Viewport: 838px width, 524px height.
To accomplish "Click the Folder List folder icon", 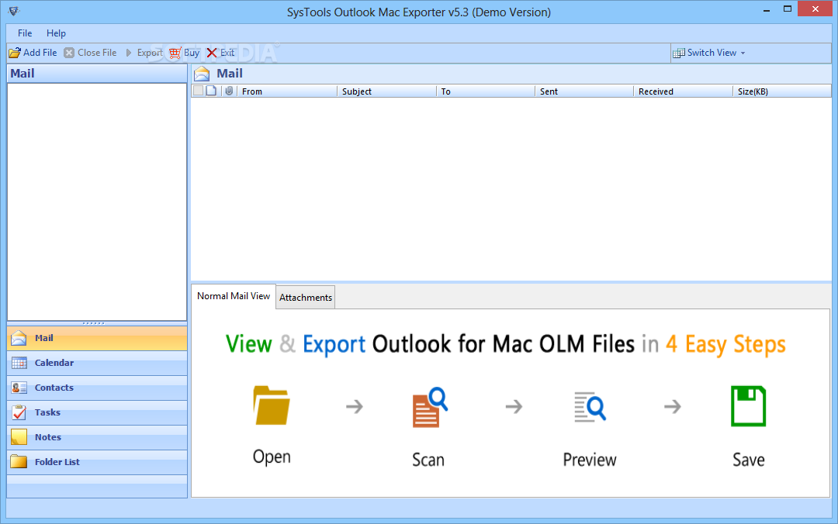I will 19,461.
